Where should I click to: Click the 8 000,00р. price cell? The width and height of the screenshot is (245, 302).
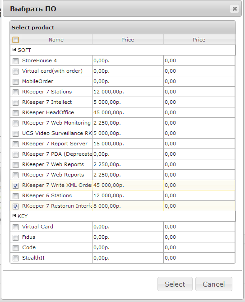128,206
